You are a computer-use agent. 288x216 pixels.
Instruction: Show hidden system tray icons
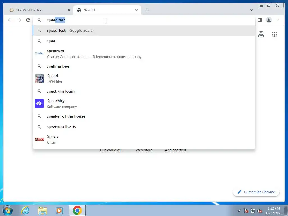pos(239,211)
